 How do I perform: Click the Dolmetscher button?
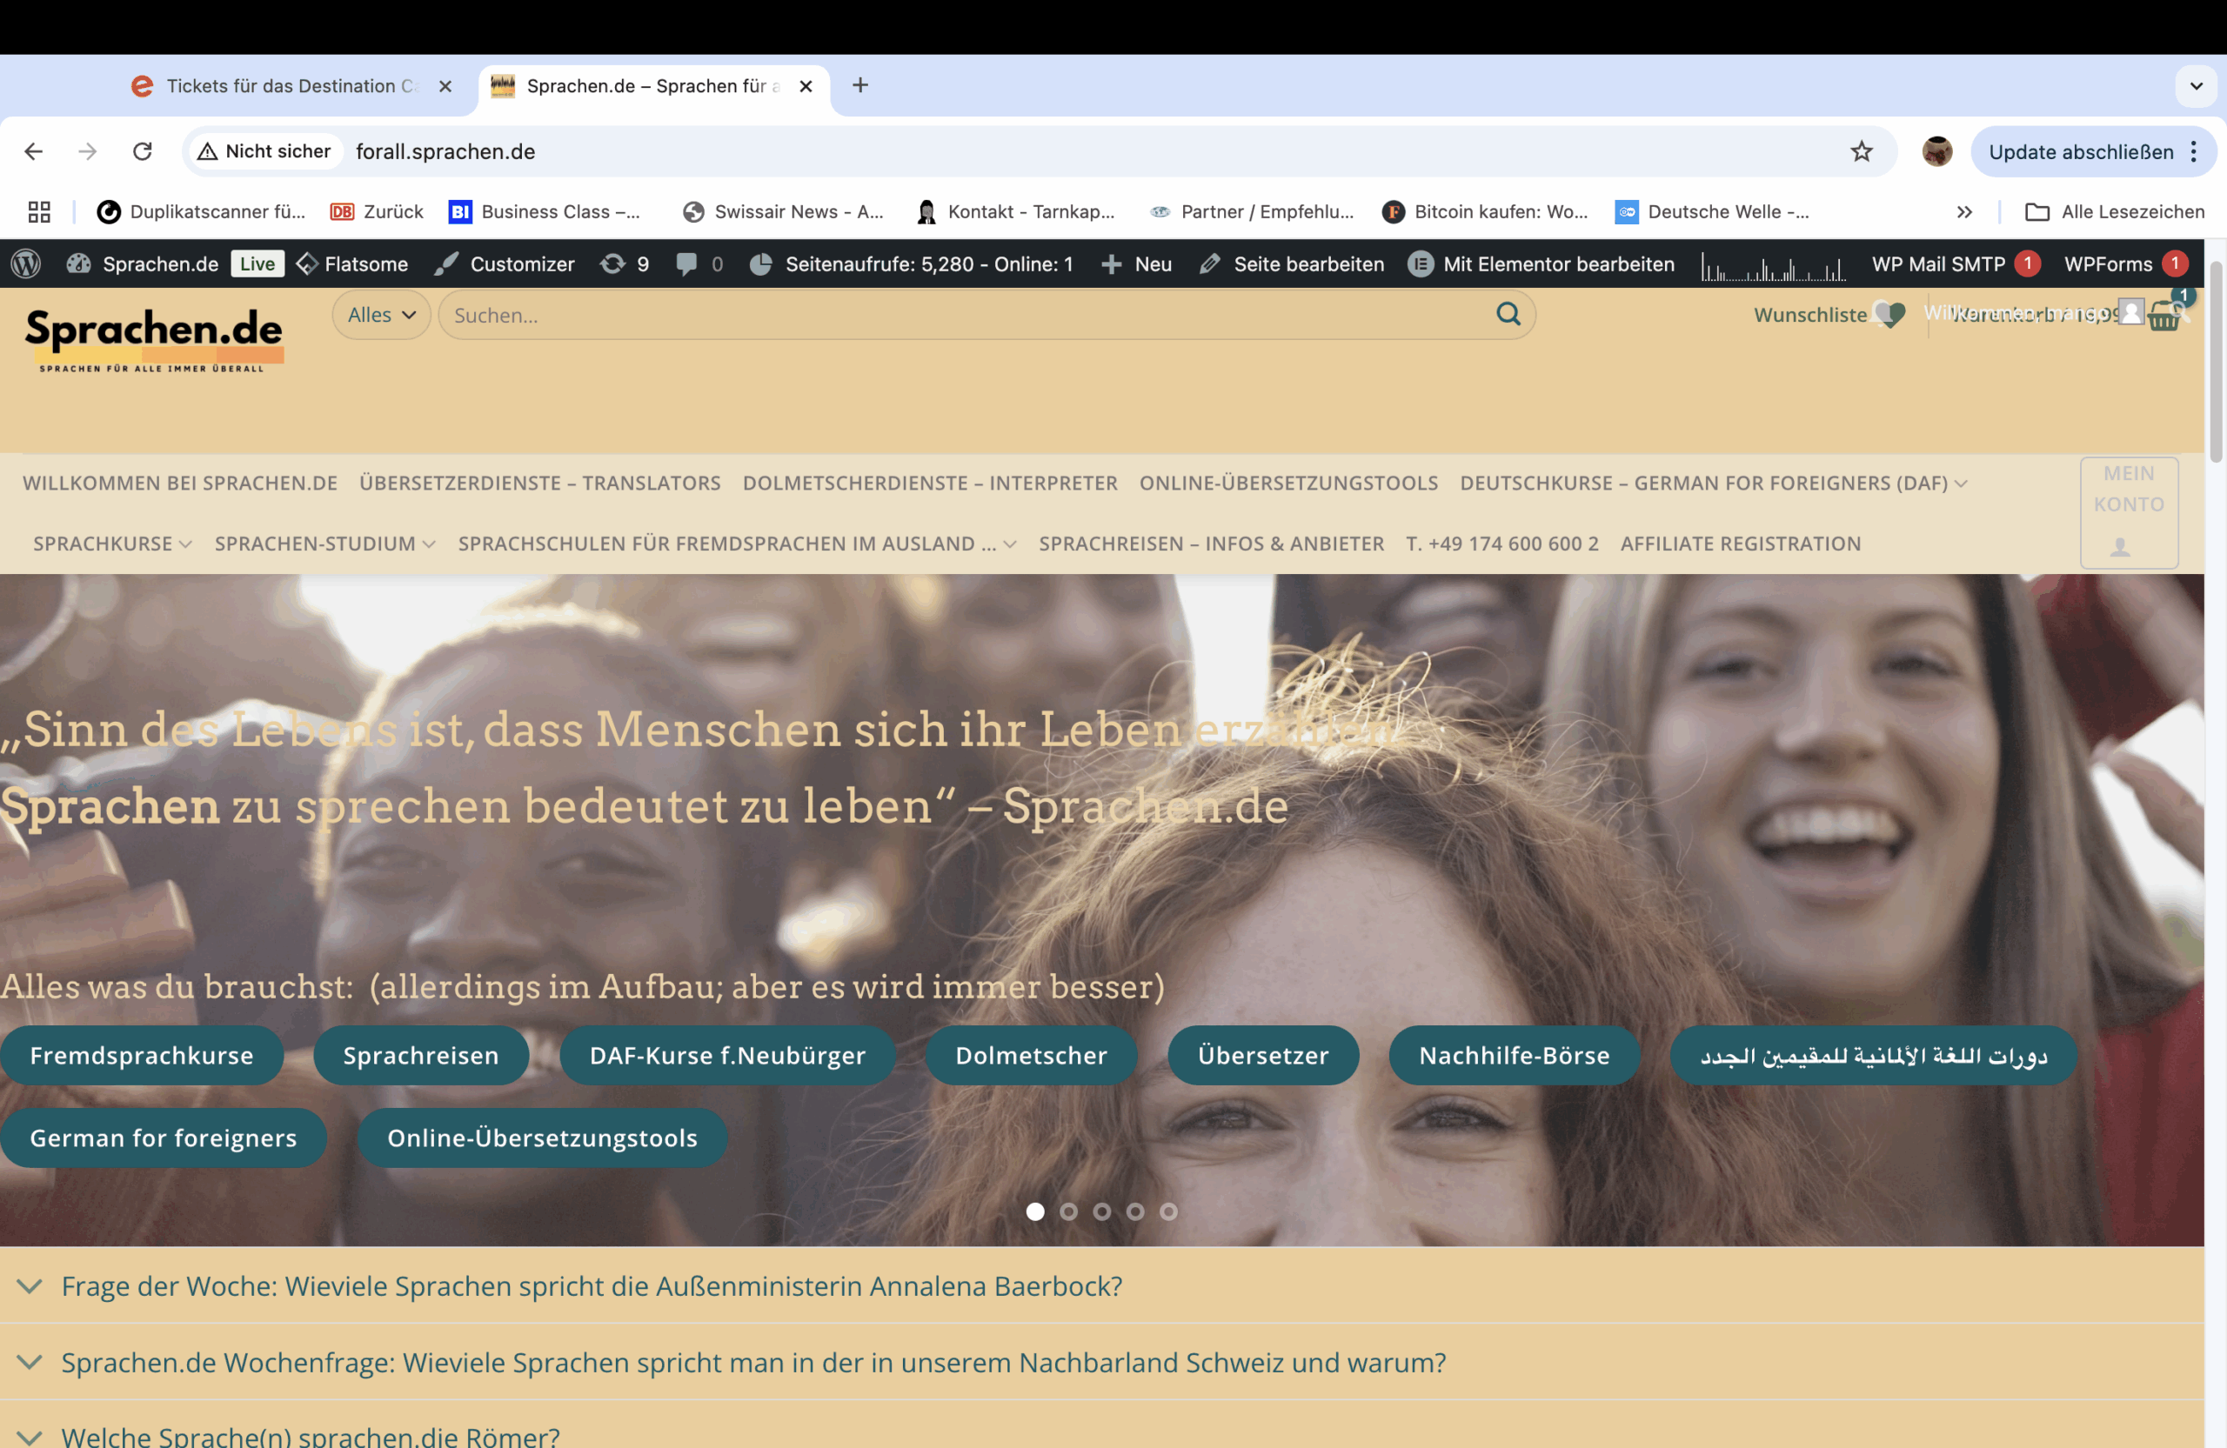(1030, 1055)
